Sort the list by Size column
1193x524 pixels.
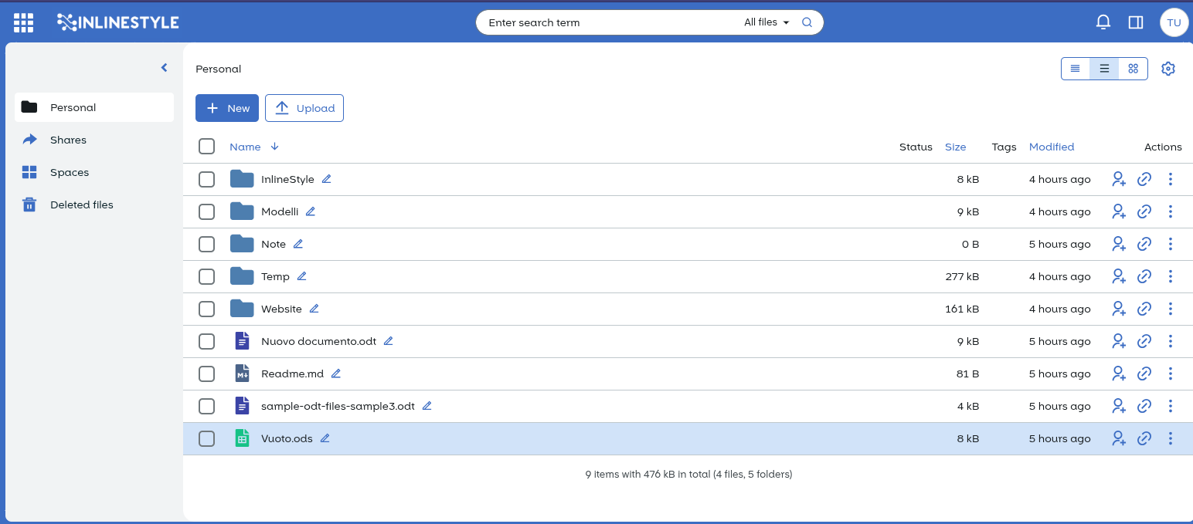(955, 147)
